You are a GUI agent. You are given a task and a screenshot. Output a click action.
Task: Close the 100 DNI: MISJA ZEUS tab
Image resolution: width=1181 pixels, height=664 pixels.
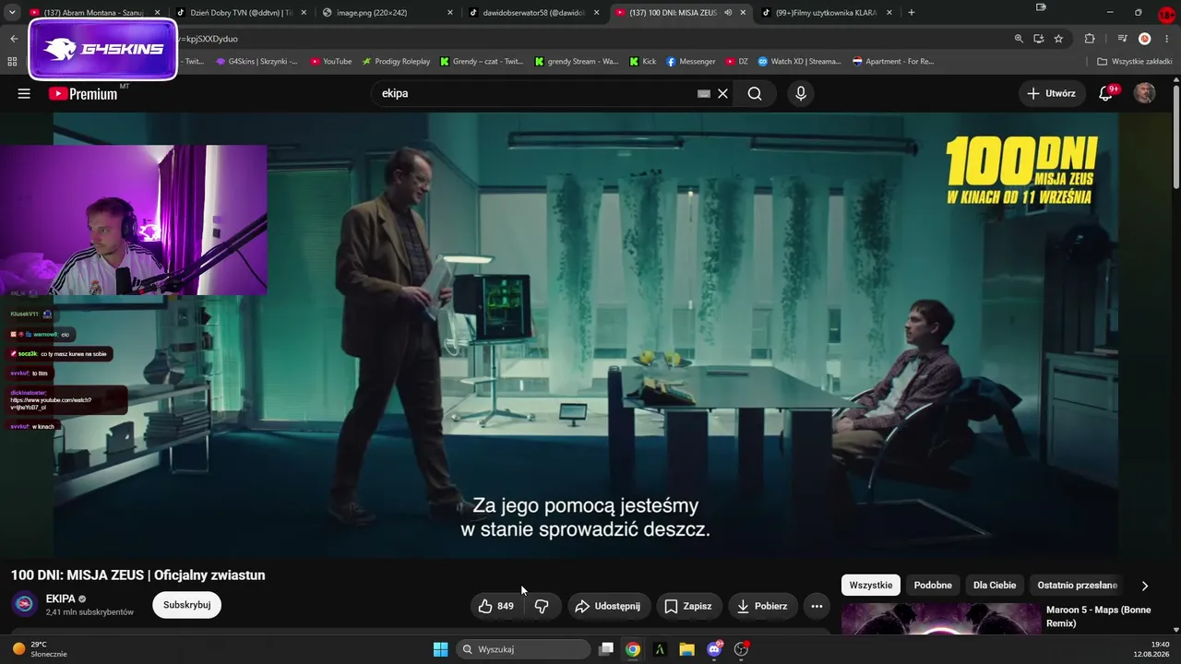click(x=743, y=13)
